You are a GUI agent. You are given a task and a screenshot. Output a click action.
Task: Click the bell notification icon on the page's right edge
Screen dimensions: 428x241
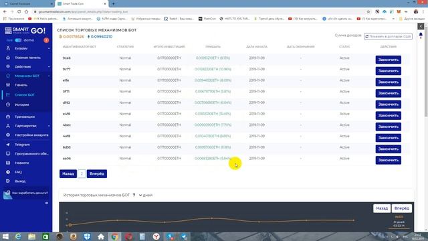421,35
